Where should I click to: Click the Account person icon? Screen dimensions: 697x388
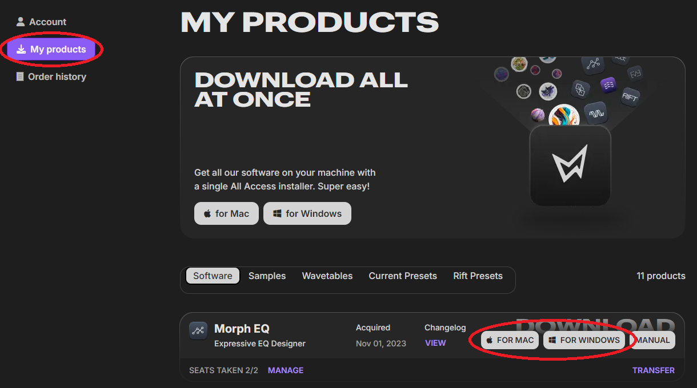[21, 22]
